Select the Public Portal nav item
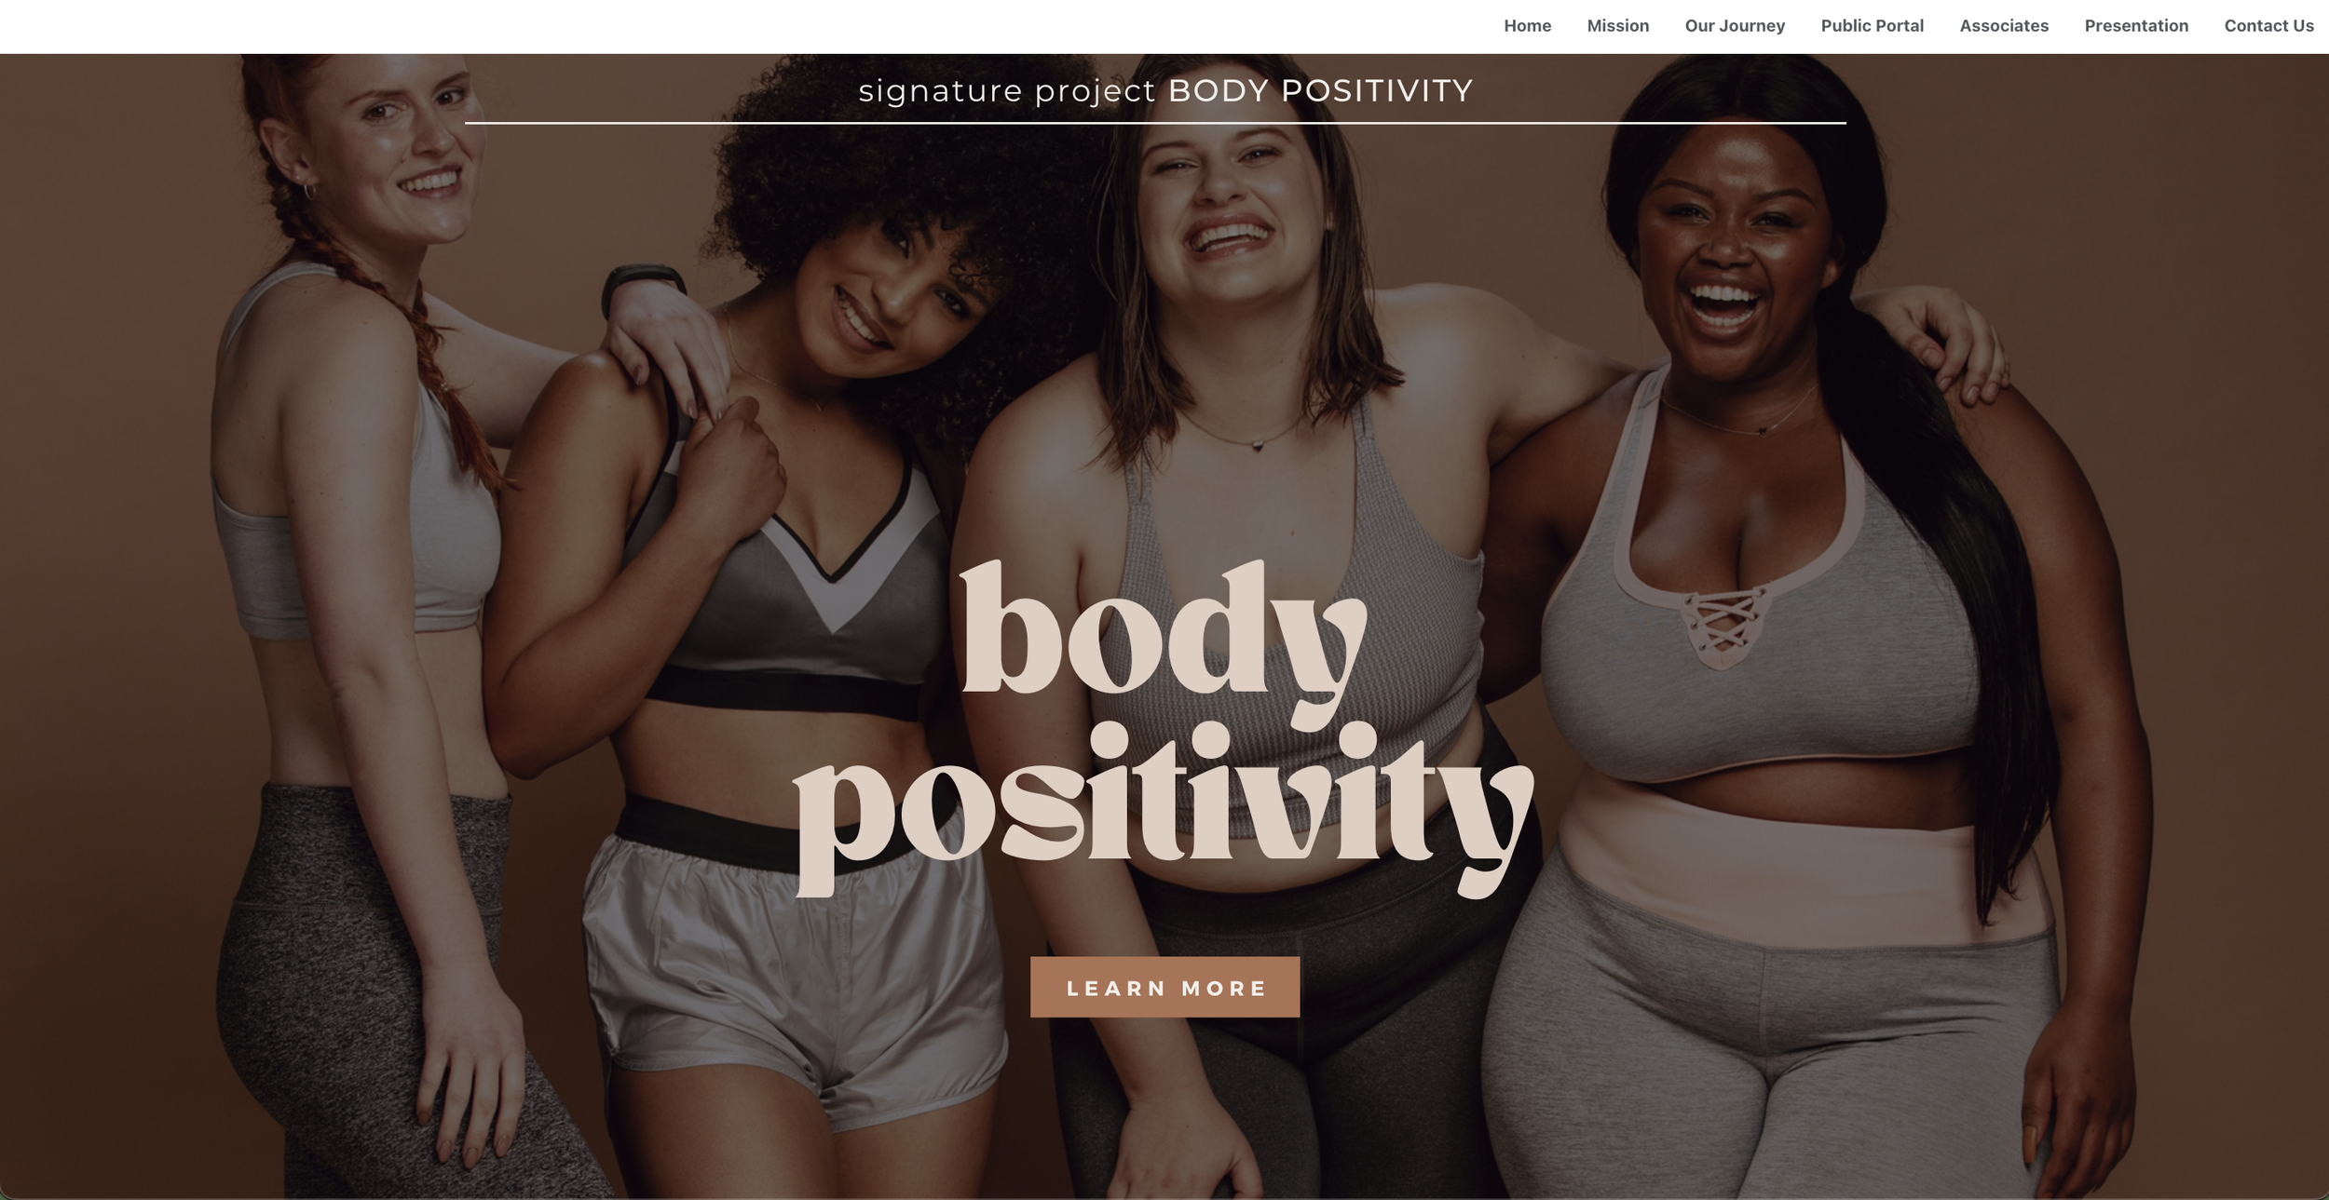2329x1200 pixels. coord(1872,26)
